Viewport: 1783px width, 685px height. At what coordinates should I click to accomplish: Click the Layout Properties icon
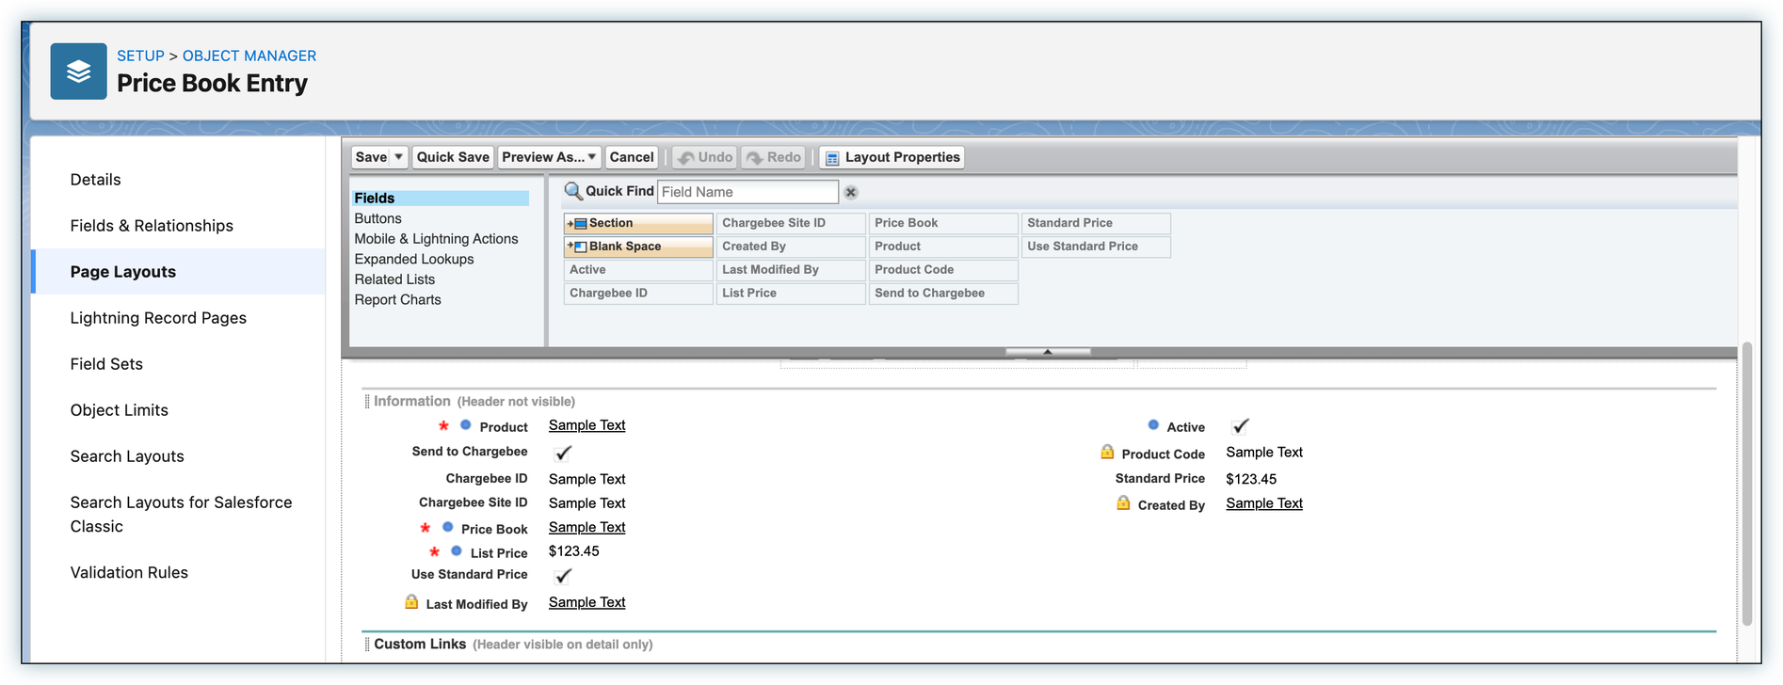(832, 158)
